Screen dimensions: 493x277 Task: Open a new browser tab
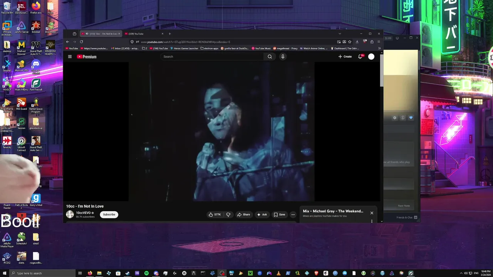click(x=169, y=34)
